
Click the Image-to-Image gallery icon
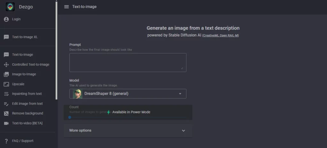(x=6, y=74)
